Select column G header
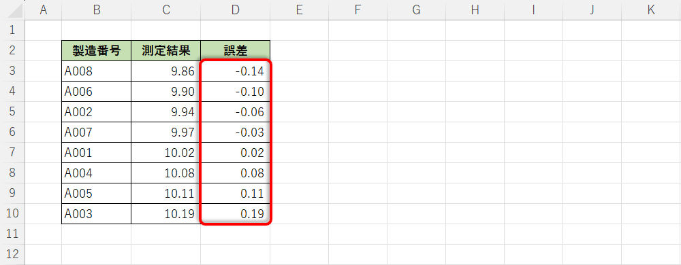Viewport: 681px width, 265px height. click(416, 10)
